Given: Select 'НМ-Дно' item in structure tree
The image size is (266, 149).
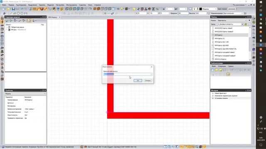Looking at the screenshot, I should 14,30.
